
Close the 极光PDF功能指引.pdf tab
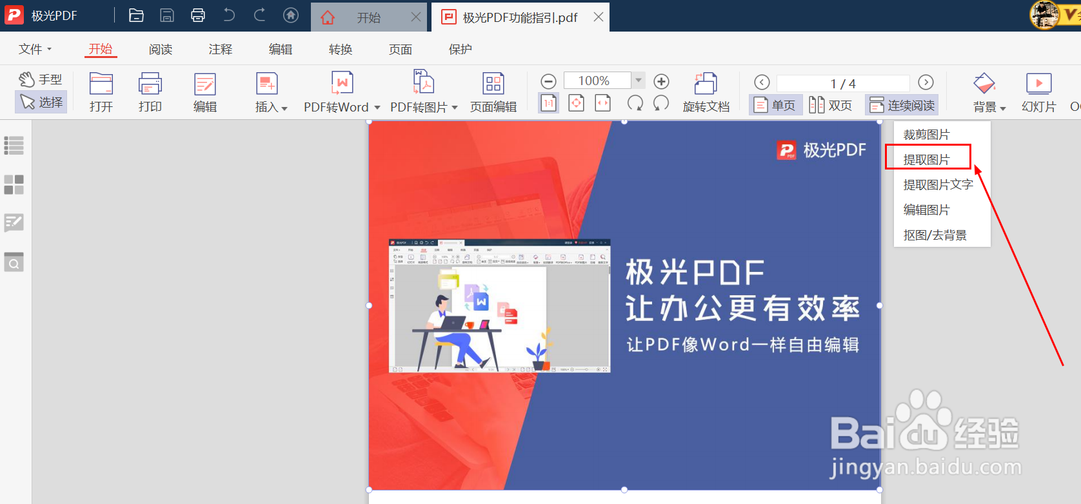pyautogui.click(x=599, y=17)
